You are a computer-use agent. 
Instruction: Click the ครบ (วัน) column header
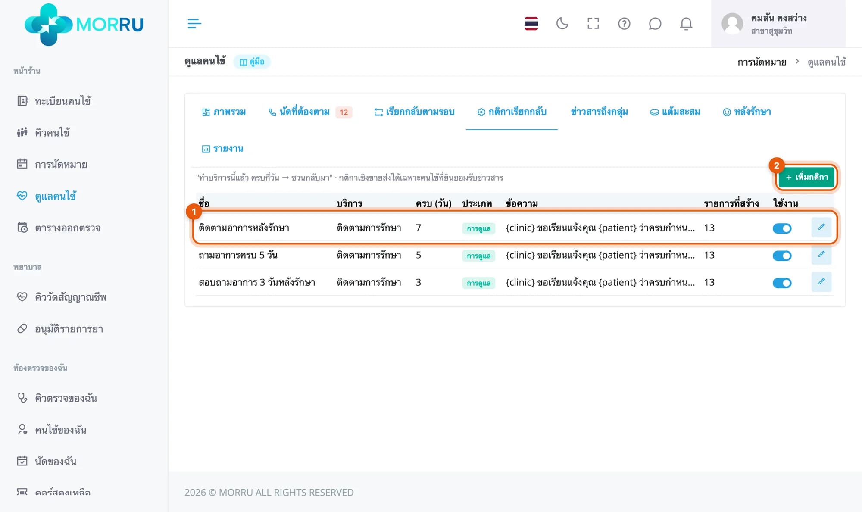(x=433, y=203)
